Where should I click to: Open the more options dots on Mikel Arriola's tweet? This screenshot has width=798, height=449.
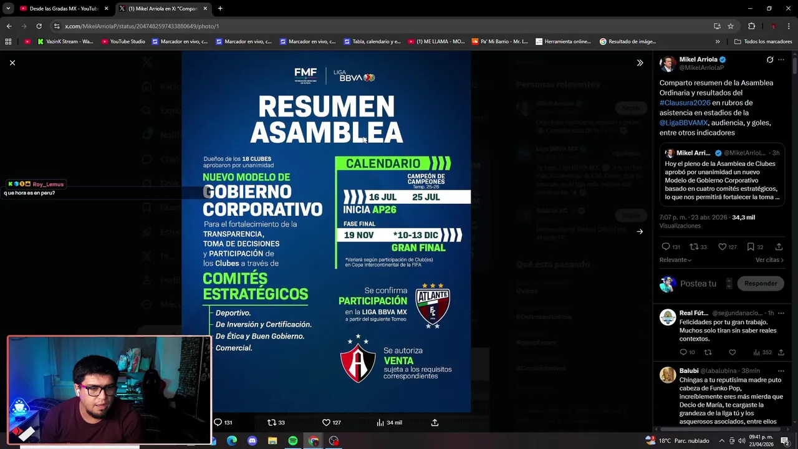click(781, 60)
